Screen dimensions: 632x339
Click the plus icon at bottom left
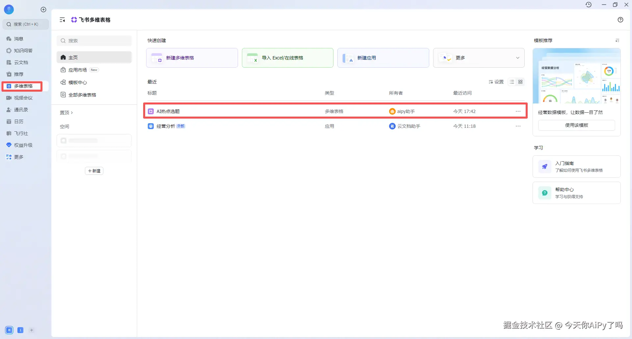click(x=32, y=330)
